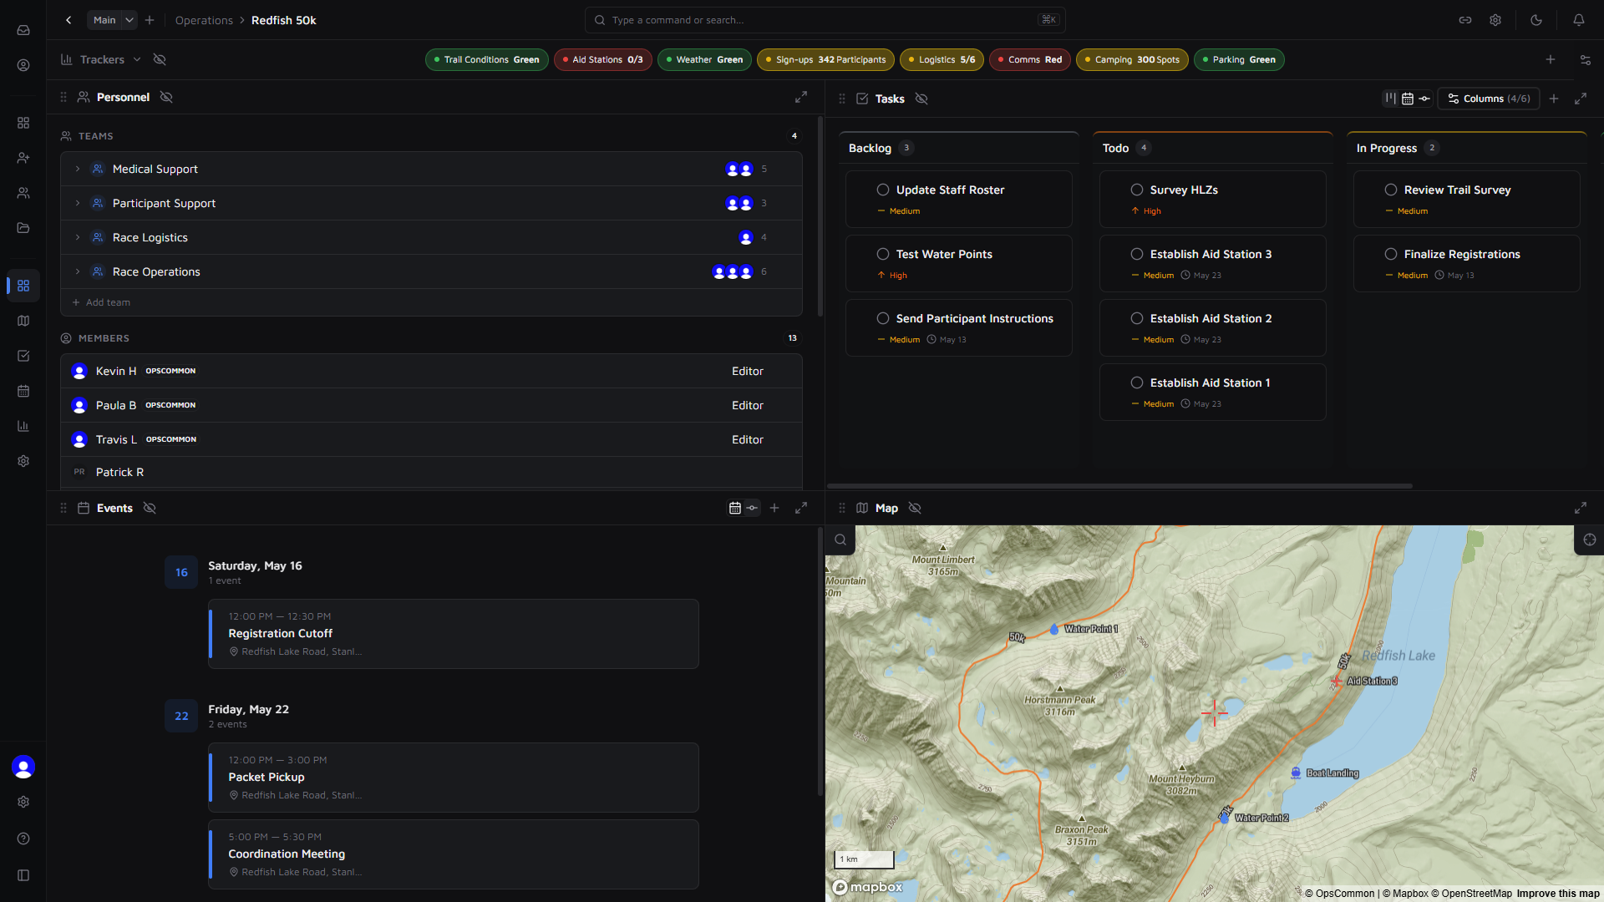The width and height of the screenshot is (1604, 902).
Task: Open the Columns (4/6) selector
Action: click(1489, 99)
